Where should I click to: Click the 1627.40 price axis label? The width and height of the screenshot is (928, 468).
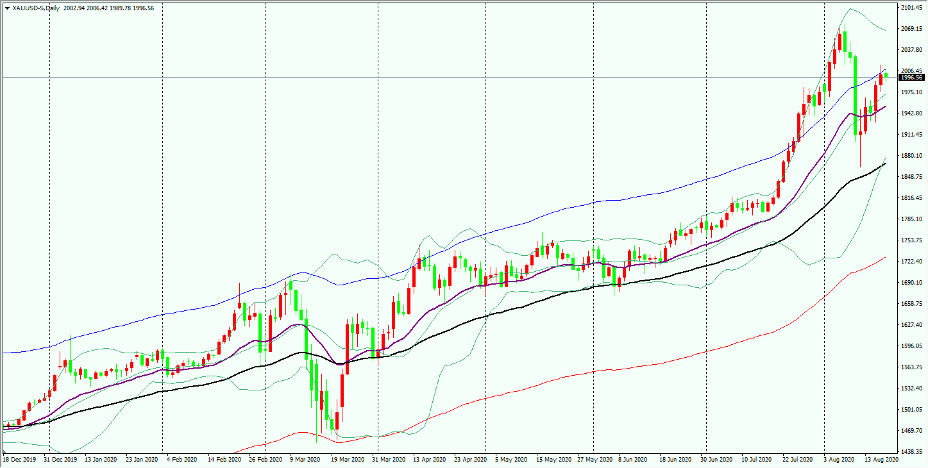coord(912,325)
